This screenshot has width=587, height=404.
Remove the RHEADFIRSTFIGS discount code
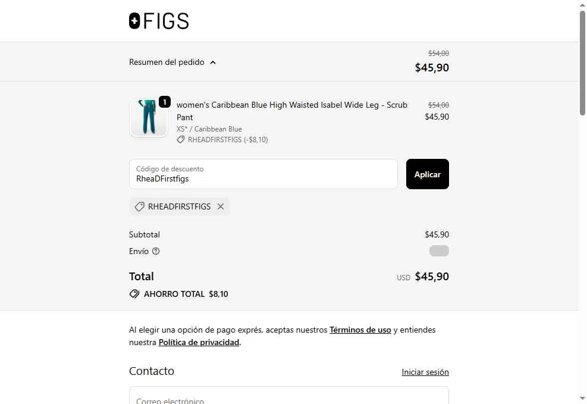point(221,206)
